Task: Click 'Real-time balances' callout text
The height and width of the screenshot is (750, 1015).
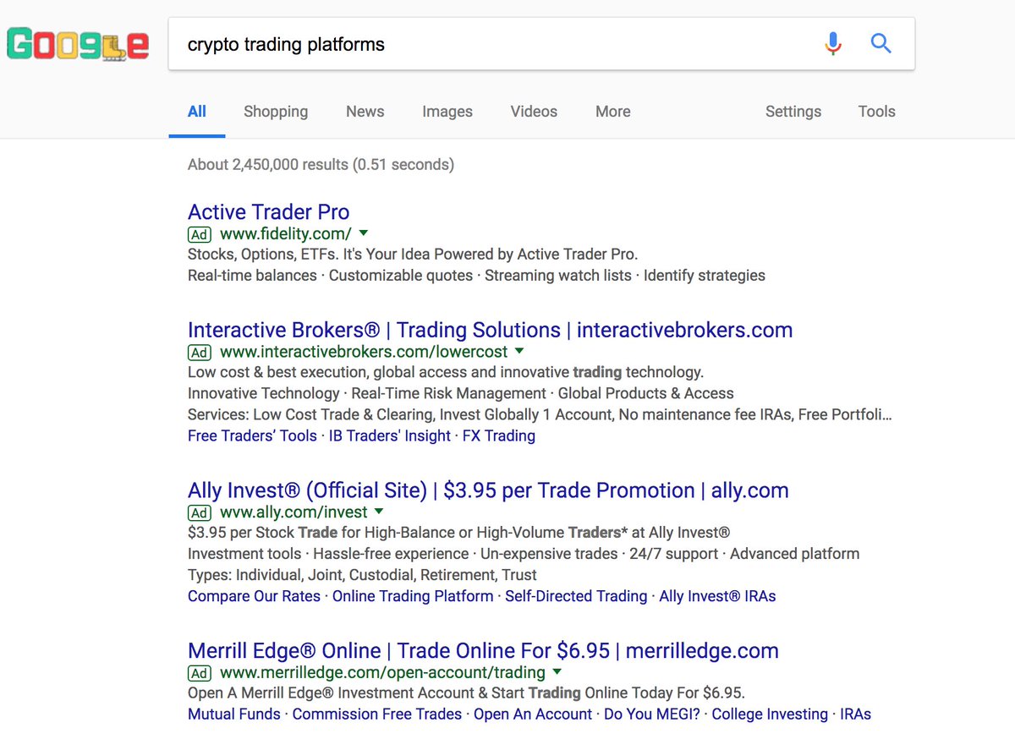Action: 252,276
